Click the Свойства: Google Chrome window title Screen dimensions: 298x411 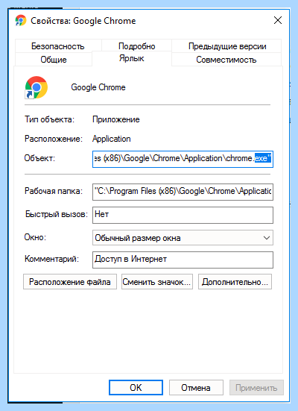click(83, 21)
